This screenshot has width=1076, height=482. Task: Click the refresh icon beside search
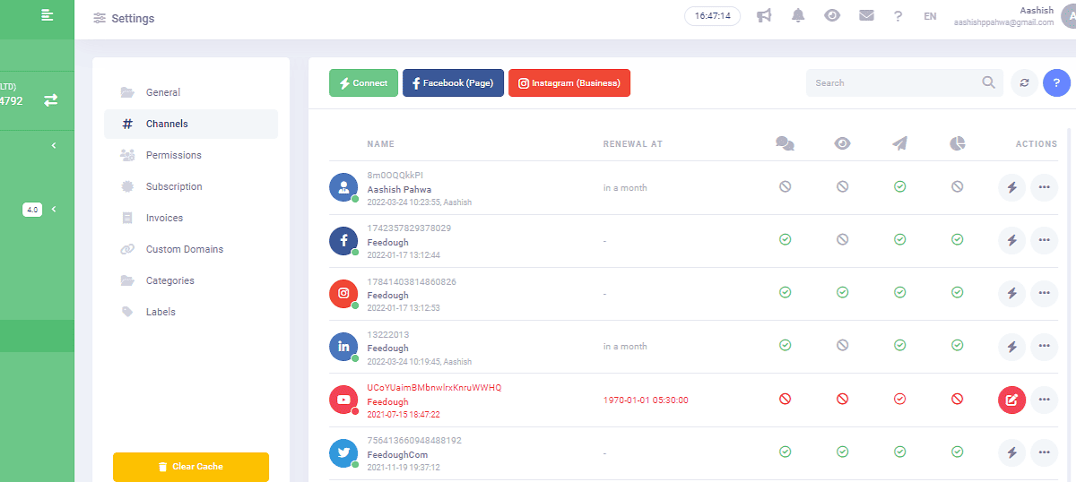(x=1024, y=82)
